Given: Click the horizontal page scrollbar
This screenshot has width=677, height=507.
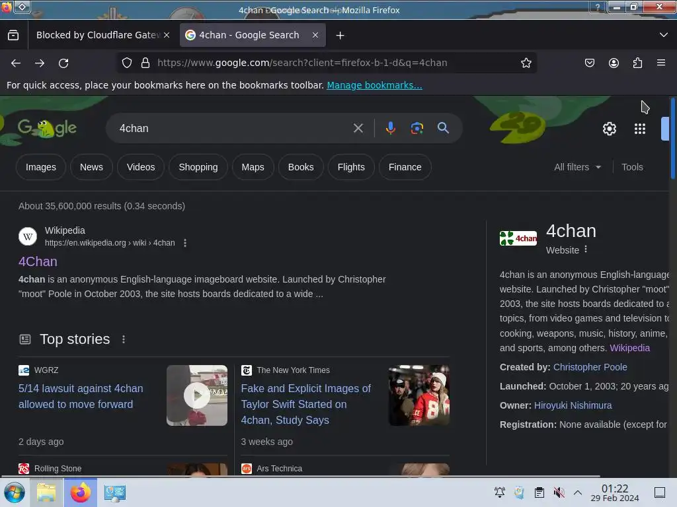Looking at the screenshot, I should pyautogui.click(x=300, y=477).
